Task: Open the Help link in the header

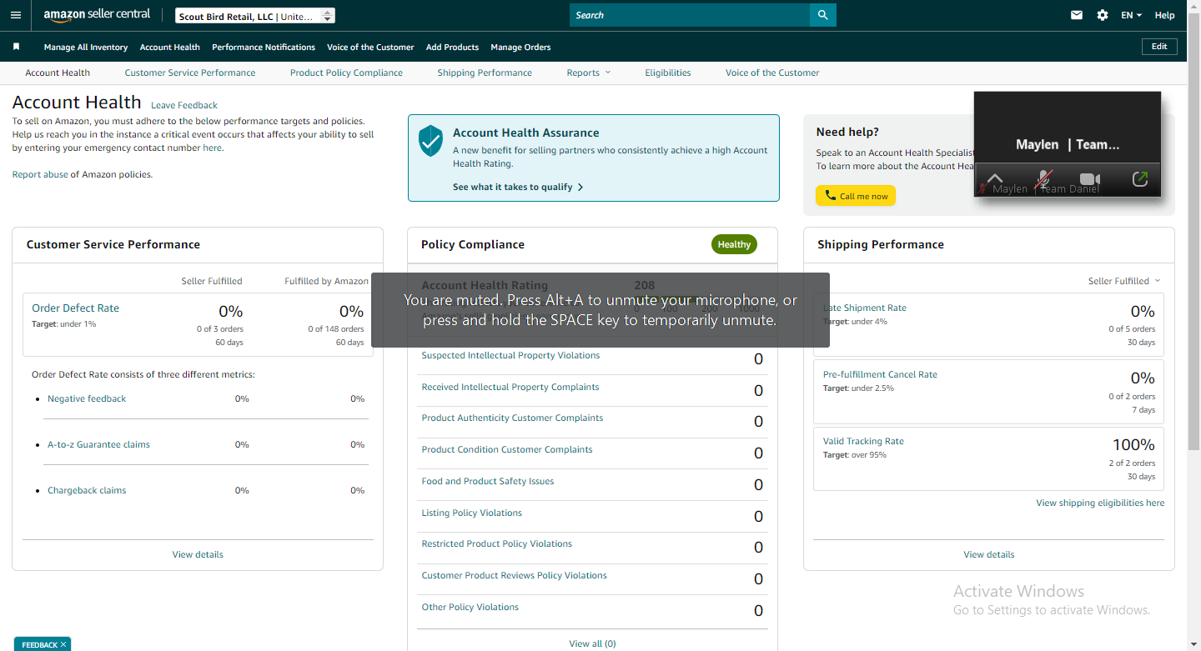Action: [x=1164, y=15]
